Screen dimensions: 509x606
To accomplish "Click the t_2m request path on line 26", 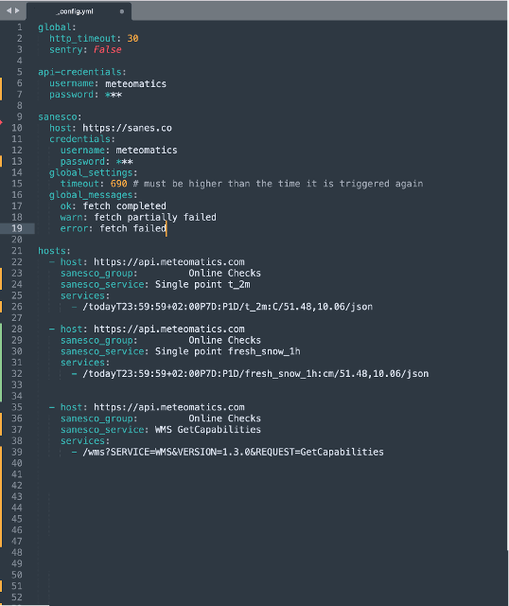I will [x=228, y=307].
